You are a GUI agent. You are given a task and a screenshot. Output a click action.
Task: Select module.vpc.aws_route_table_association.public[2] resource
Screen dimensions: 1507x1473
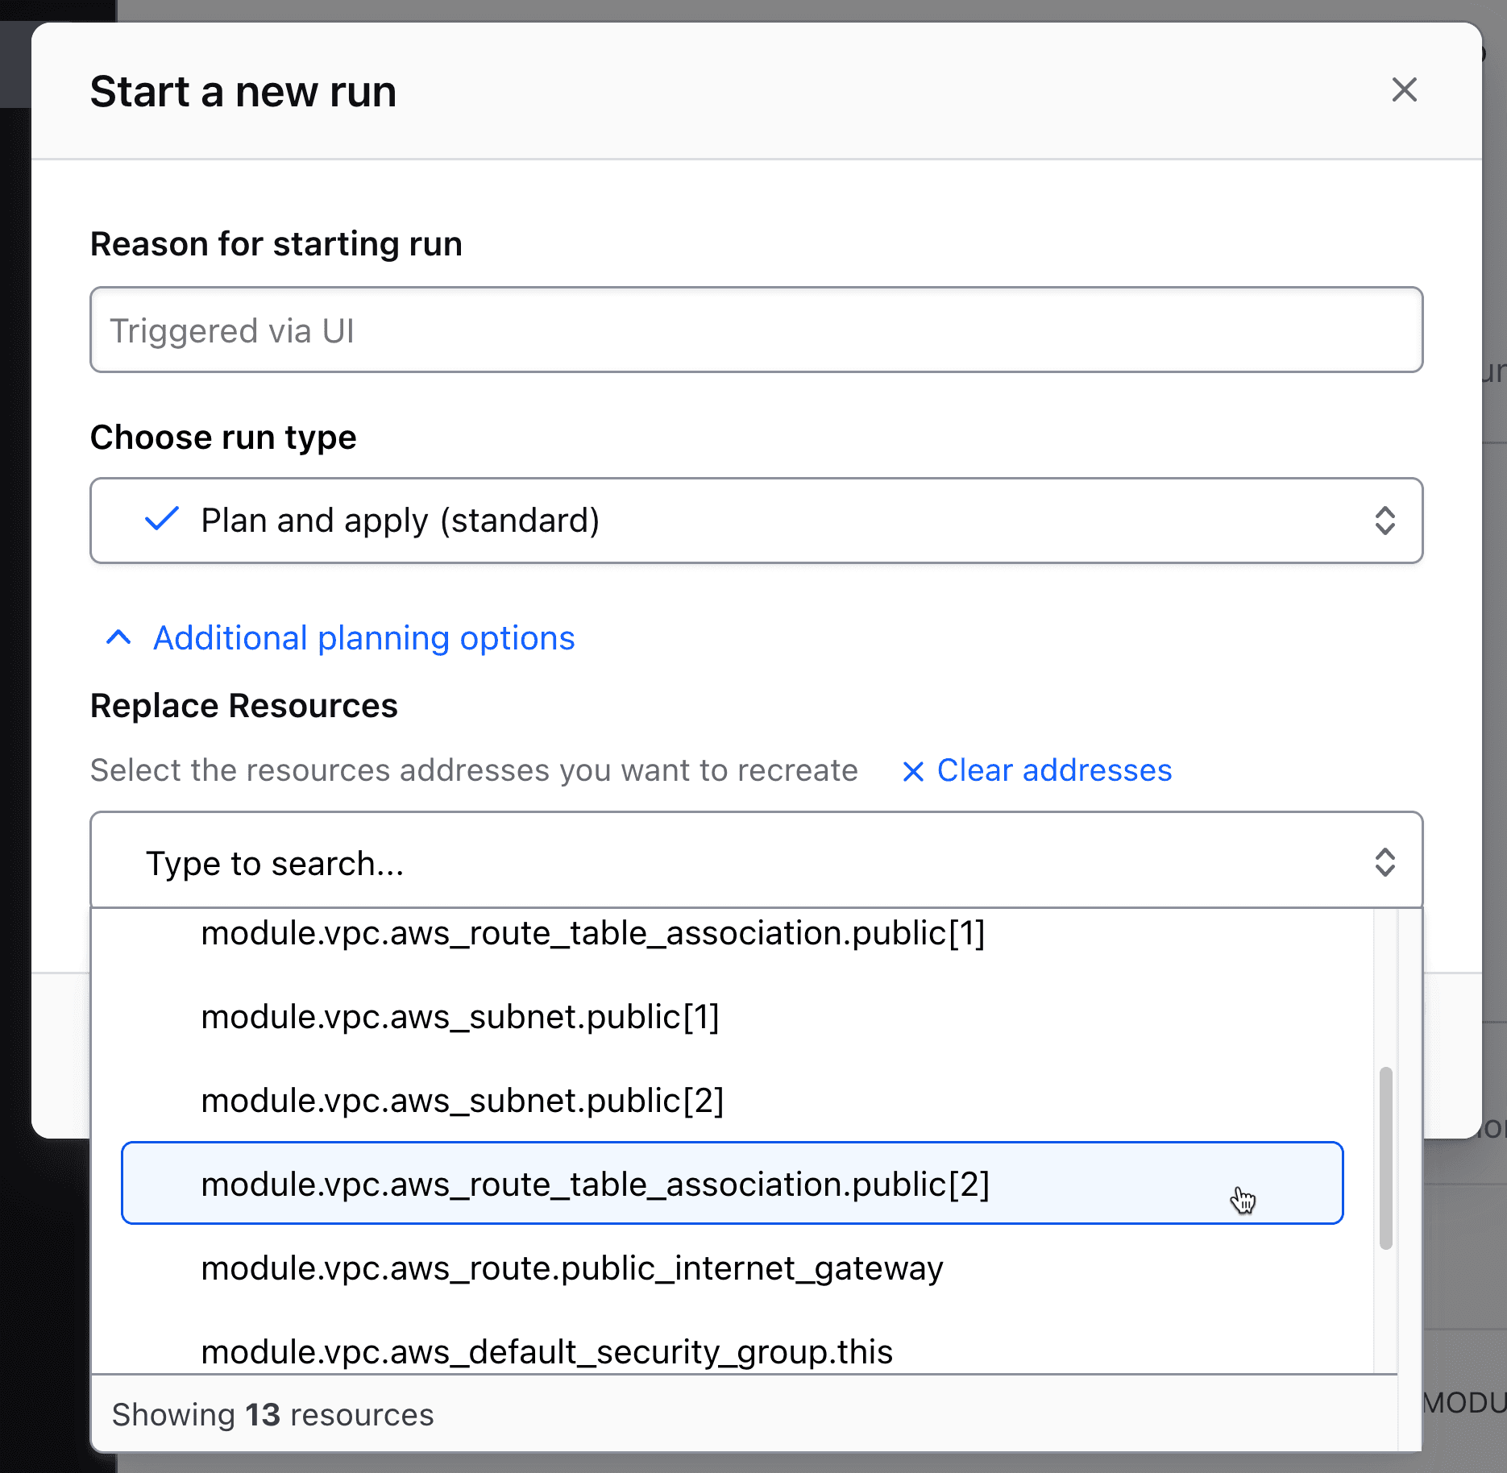[595, 1184]
